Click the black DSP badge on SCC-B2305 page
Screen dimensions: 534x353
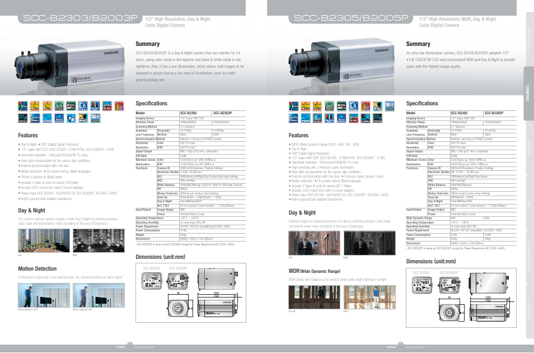(x=378, y=118)
